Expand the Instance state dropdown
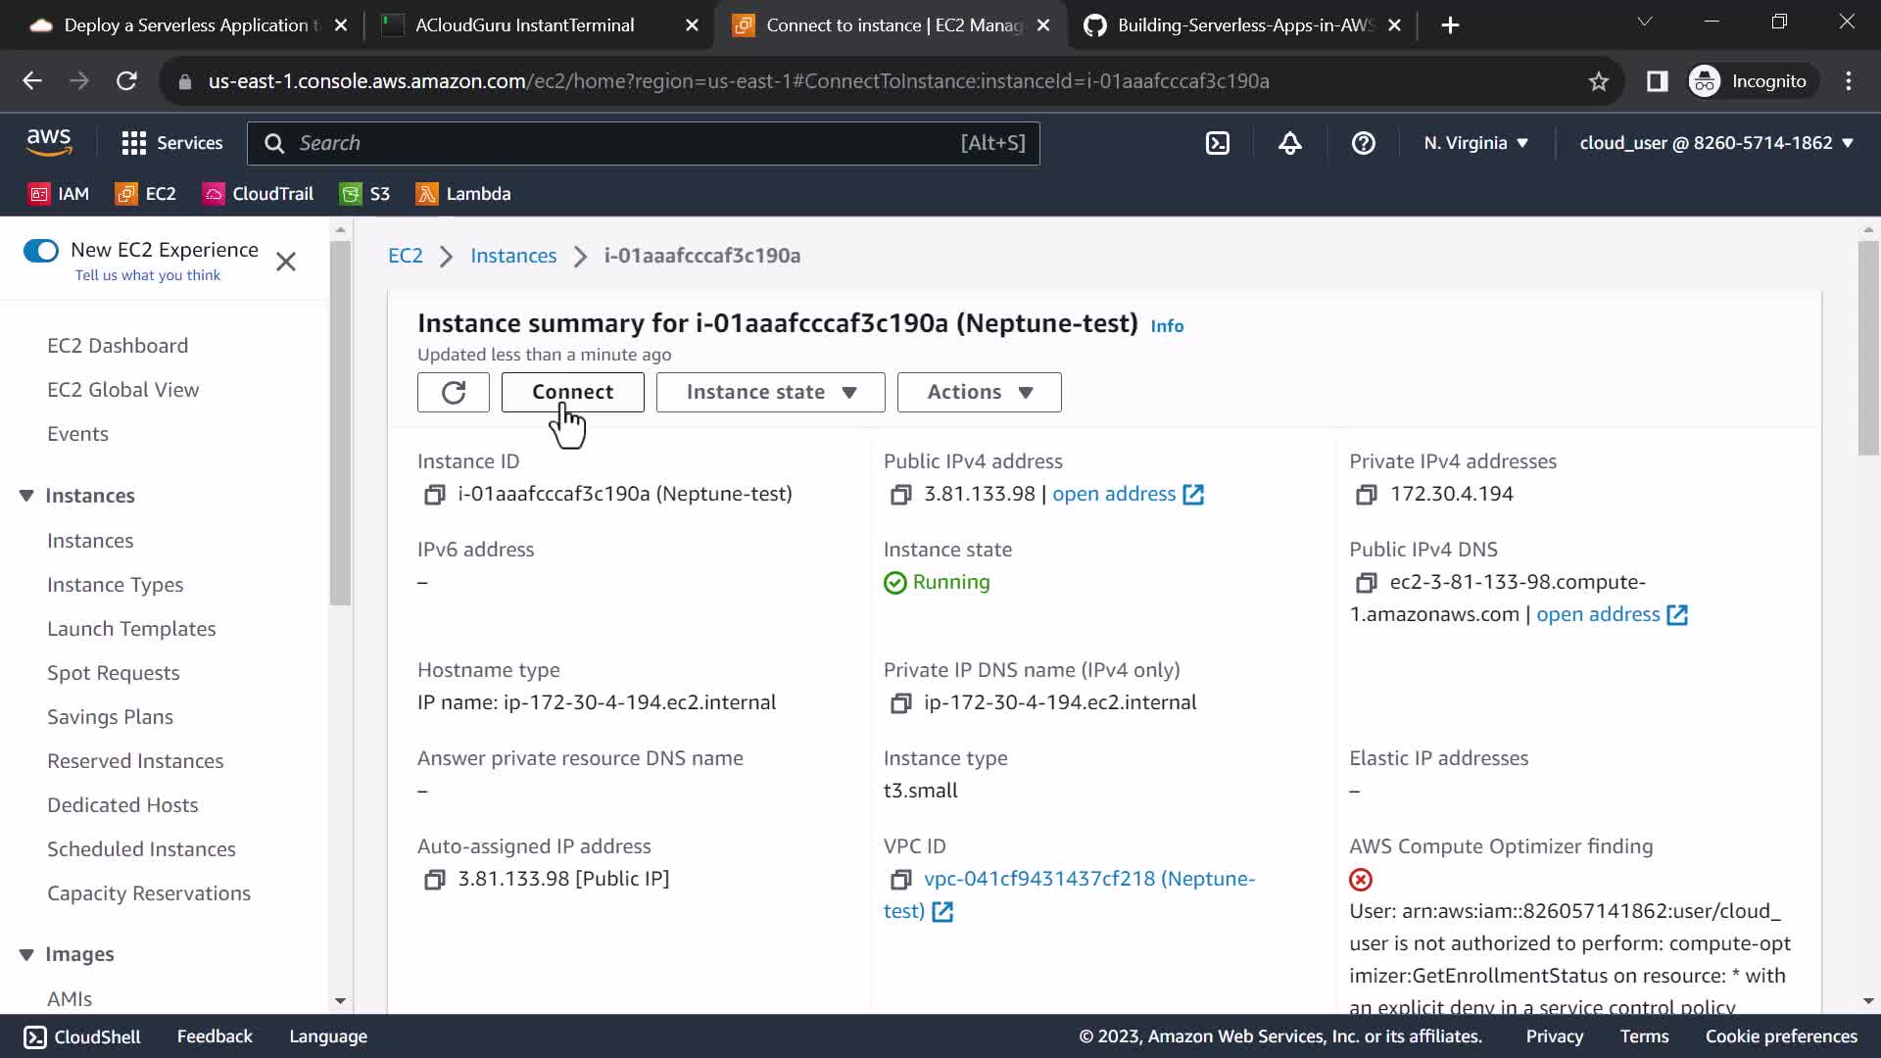 pos(770,392)
